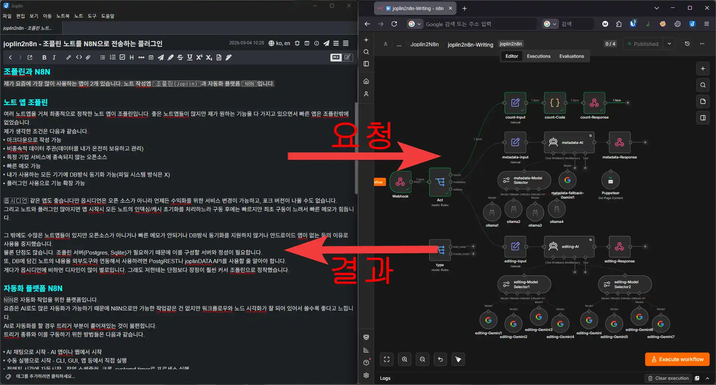The image size is (716, 385).
Task: Click to add tags in Joplin footer
Action: [x=45, y=376]
